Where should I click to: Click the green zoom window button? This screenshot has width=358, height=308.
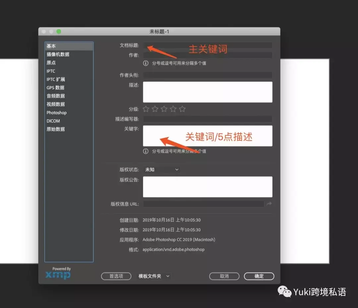pos(59,31)
